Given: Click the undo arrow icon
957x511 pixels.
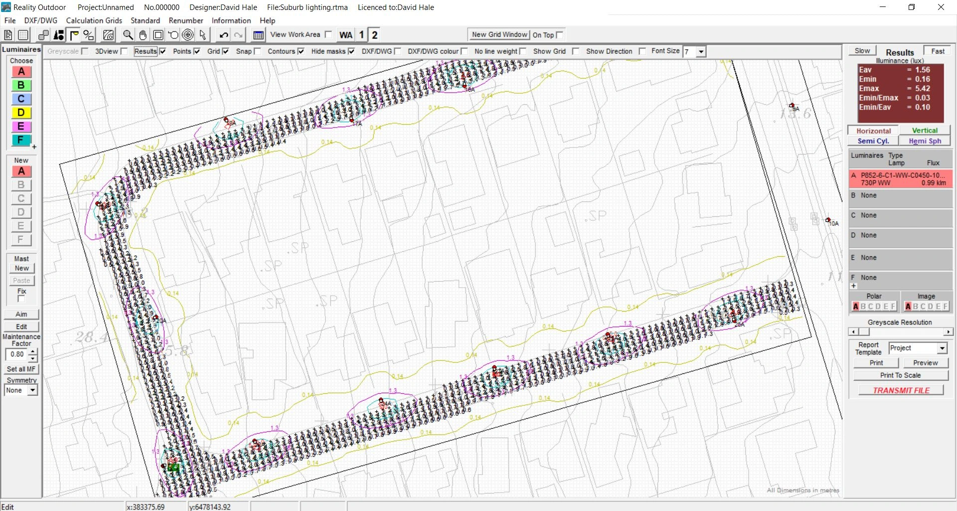Looking at the screenshot, I should pyautogui.click(x=224, y=35).
